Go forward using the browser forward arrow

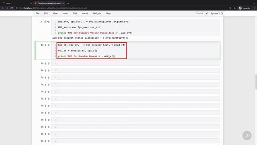pyautogui.click(x=7, y=8)
